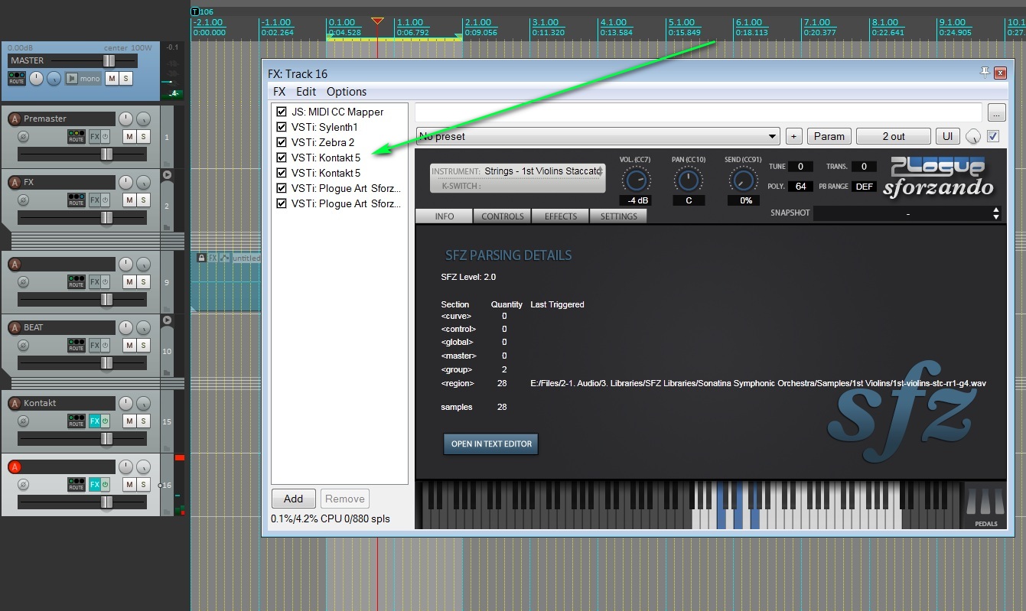This screenshot has height=611, width=1026.
Task: Invert phase on the BEAT track
Action: 23,346
